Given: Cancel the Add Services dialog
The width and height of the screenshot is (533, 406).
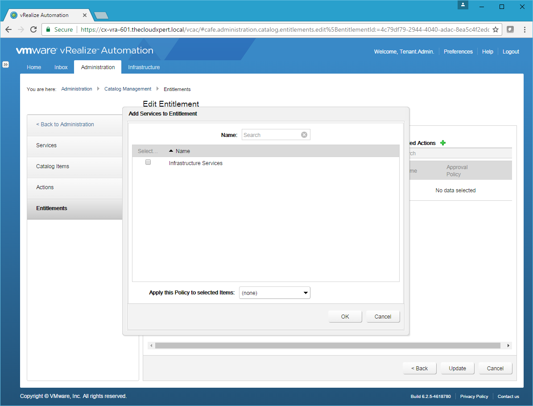Looking at the screenshot, I should [x=383, y=316].
